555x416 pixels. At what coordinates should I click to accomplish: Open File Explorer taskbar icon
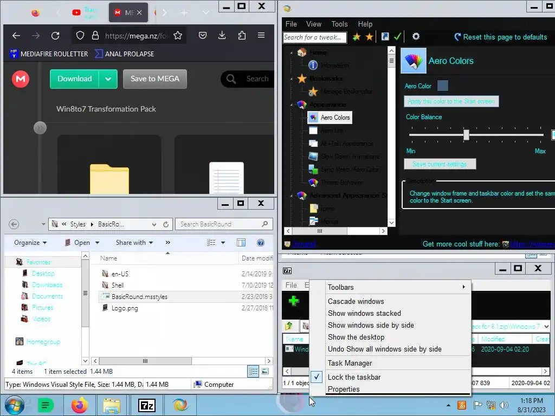112,405
